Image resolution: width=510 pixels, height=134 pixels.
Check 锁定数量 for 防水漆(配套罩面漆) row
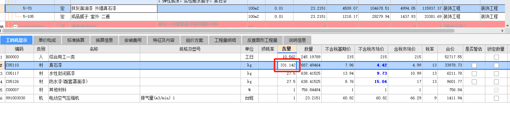click(496, 82)
